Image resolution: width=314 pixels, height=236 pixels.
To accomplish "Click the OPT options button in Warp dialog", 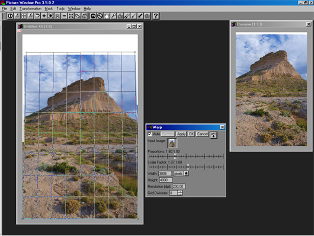I will point(213,135).
